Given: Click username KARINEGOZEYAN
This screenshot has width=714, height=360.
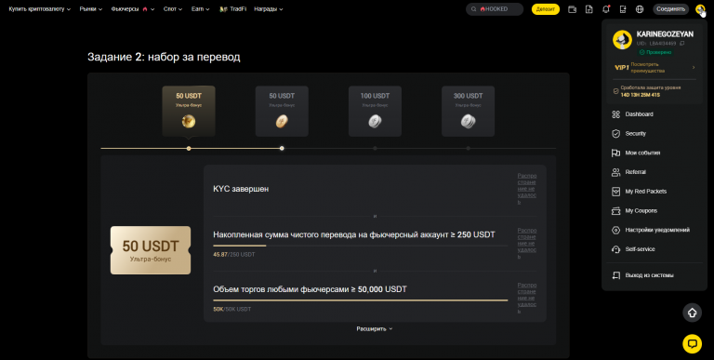Looking at the screenshot, I should coord(665,34).
